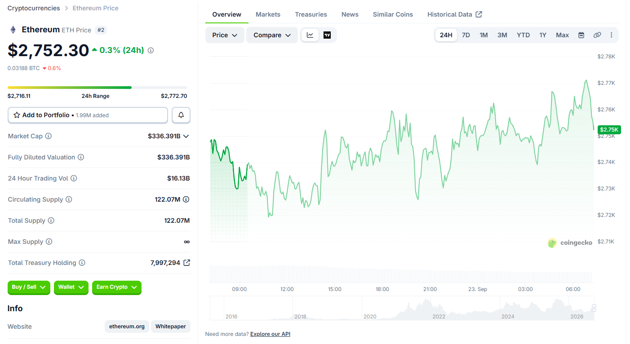
Task: Open the 24 Hour Trading Vol info icon
Action: (74, 178)
